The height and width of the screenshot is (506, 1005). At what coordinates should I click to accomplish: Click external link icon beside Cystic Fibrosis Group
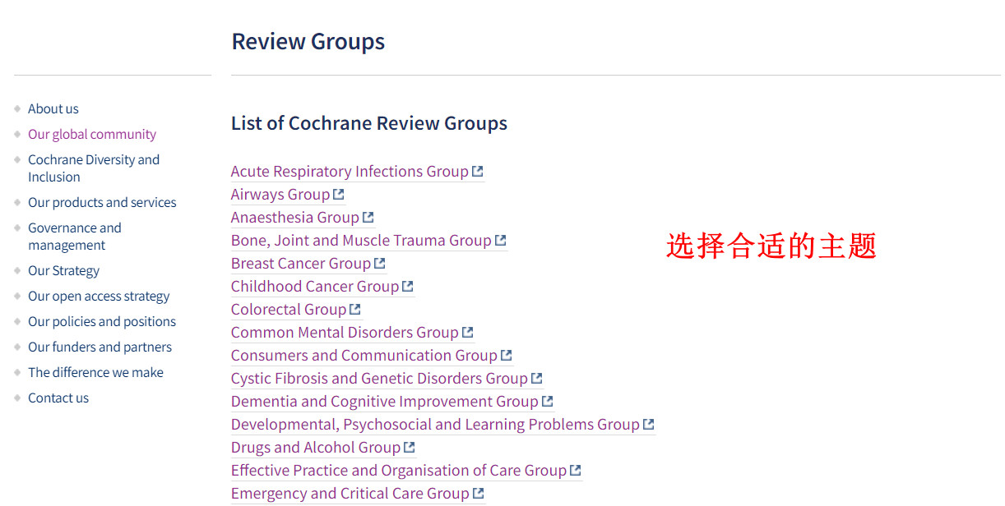click(x=537, y=379)
